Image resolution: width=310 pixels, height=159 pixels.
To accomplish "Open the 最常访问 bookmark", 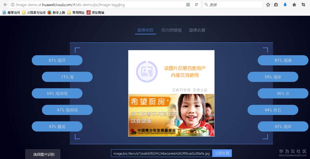I will click(x=11, y=12).
